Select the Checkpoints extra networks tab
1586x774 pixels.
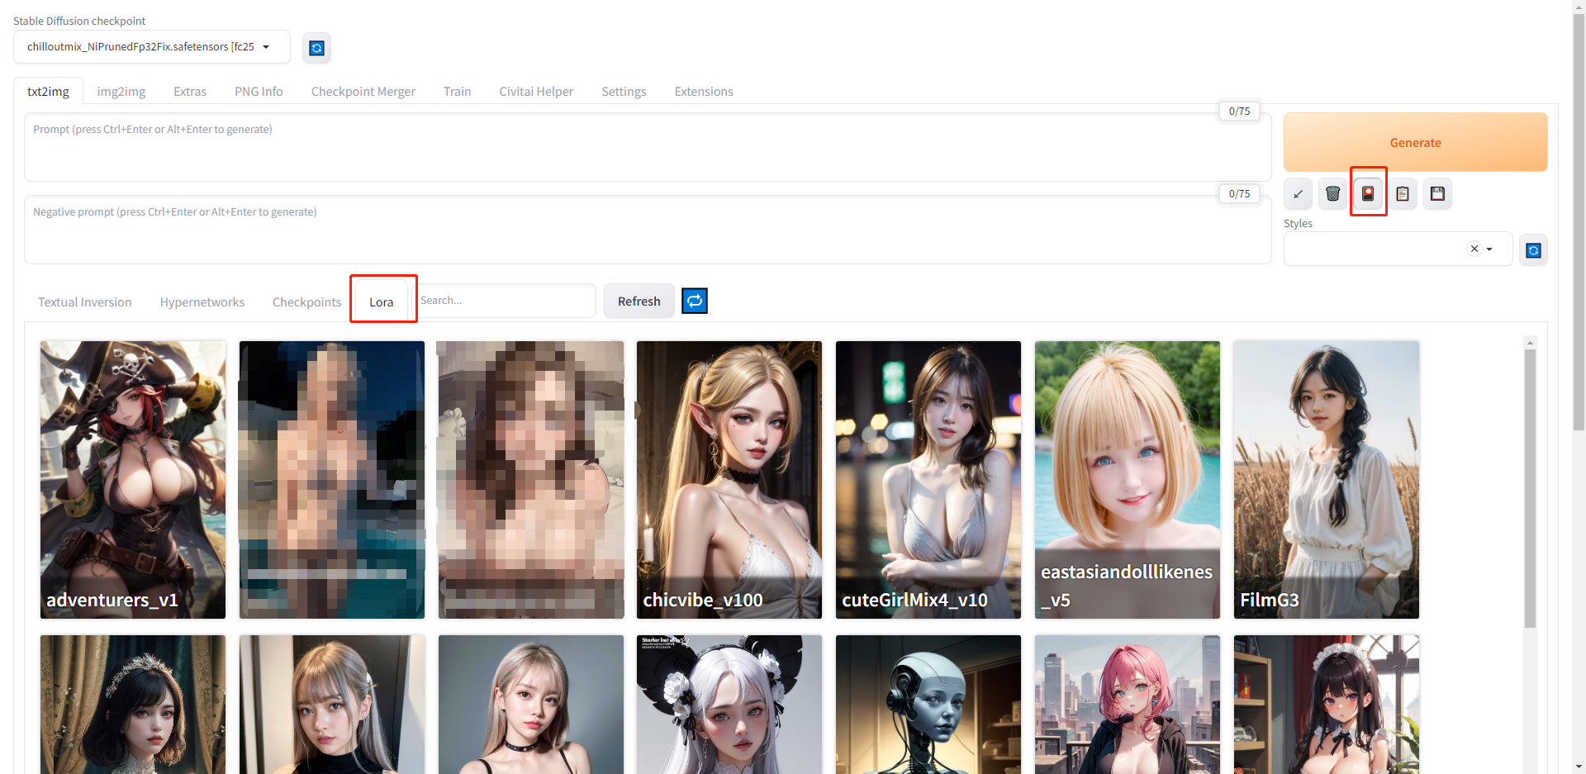pyautogui.click(x=306, y=302)
